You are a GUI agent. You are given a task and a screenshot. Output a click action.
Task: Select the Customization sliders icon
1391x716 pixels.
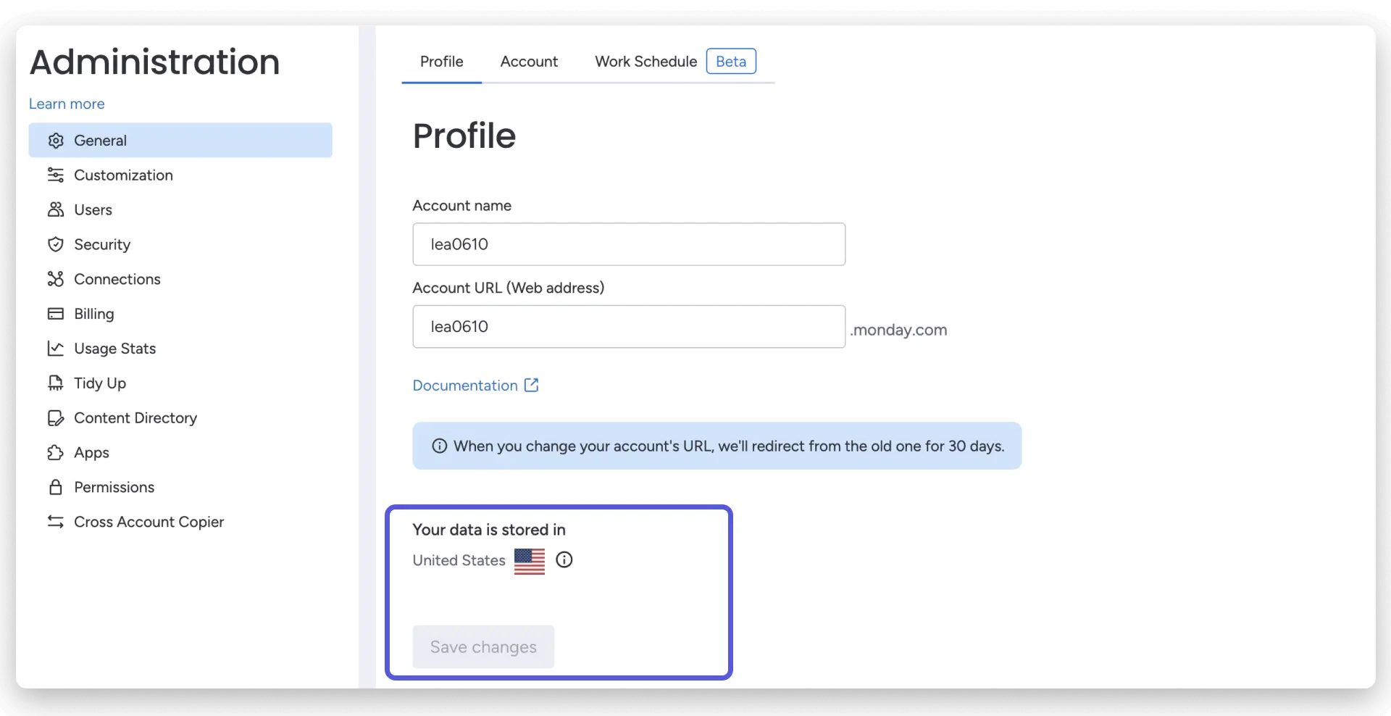[56, 175]
